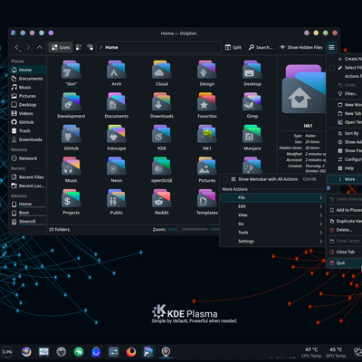Open the Slowroll device in Places
This screenshot has width=362, height=362.
point(27,222)
